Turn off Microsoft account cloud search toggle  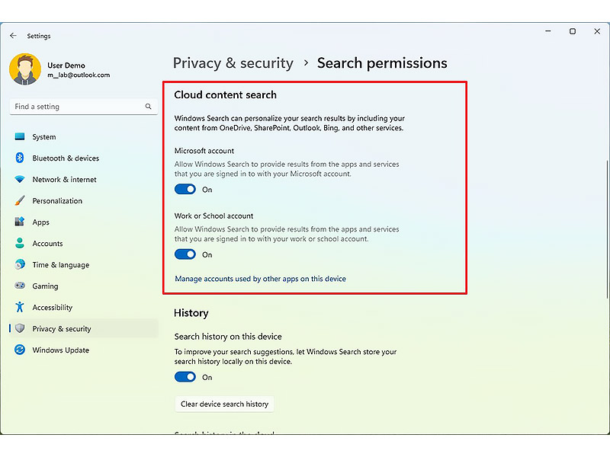(185, 190)
